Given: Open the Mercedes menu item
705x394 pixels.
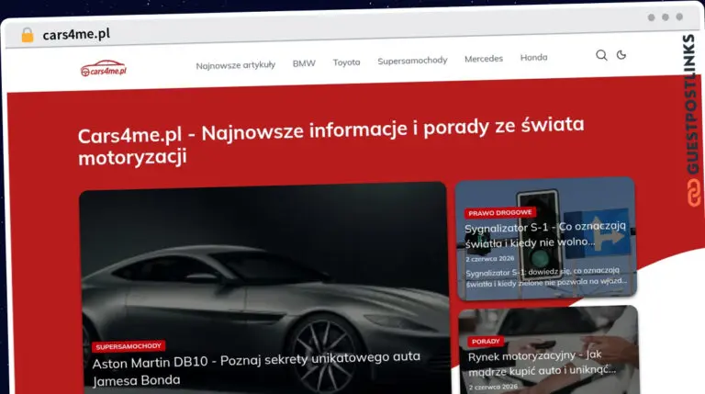Looking at the screenshot, I should point(484,59).
